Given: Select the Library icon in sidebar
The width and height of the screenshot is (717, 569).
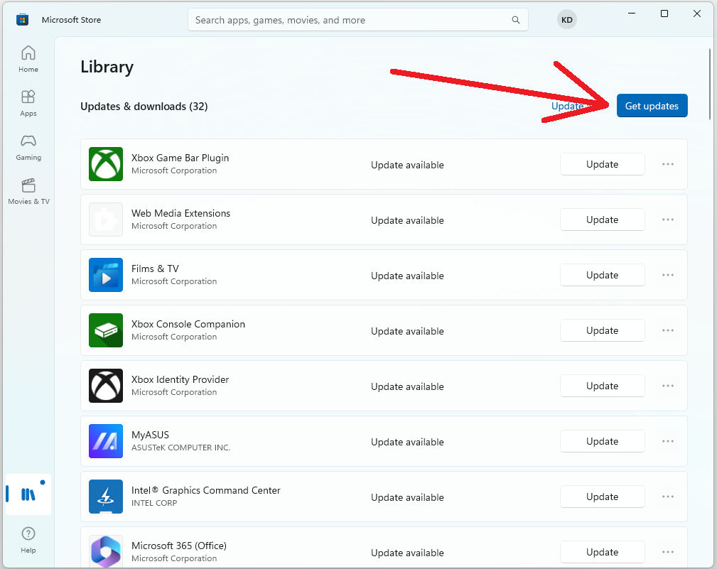Looking at the screenshot, I should (x=28, y=494).
